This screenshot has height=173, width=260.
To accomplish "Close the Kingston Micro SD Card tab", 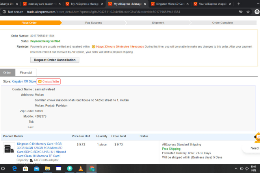I will coord(188,4).
